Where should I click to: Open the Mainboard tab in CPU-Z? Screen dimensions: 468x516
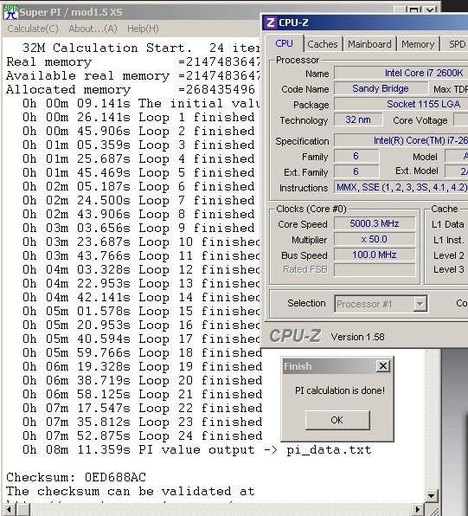[x=369, y=44]
